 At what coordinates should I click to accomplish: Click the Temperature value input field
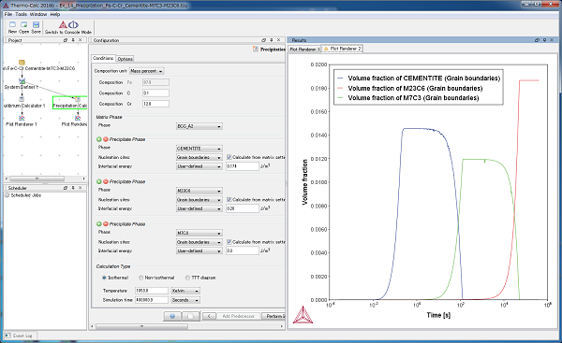152,291
